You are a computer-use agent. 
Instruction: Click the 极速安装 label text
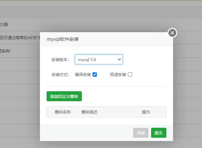point(118,75)
